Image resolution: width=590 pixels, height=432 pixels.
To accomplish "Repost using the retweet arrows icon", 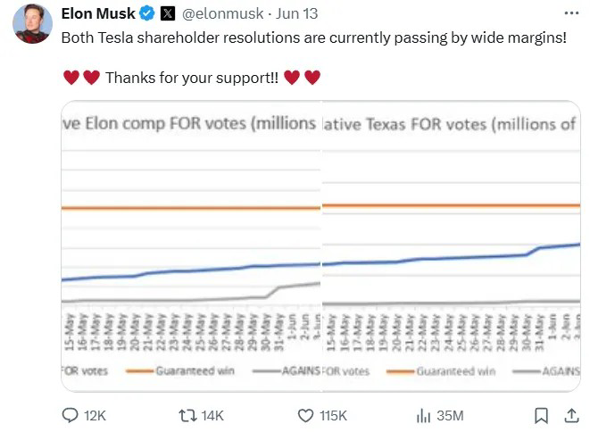I will tap(187, 415).
